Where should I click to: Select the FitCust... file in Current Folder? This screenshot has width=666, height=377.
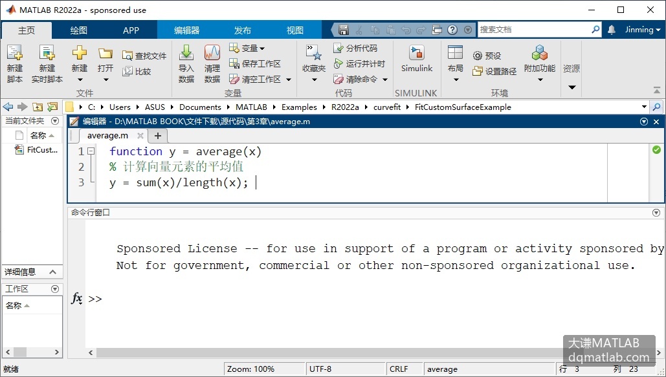pyautogui.click(x=36, y=149)
